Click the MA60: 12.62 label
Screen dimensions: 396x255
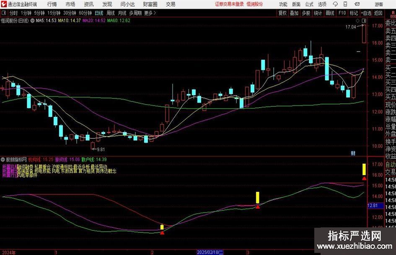(119, 21)
